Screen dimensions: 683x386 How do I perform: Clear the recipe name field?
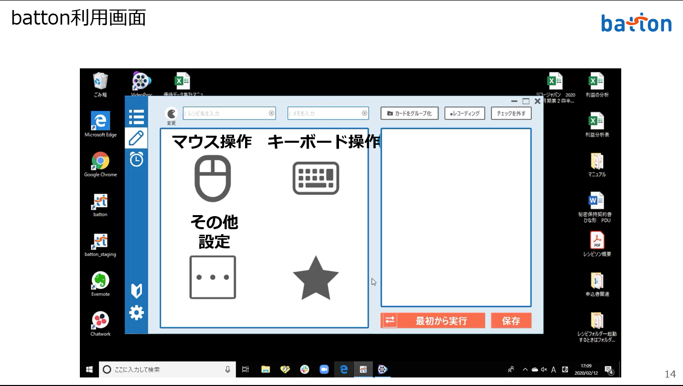(272, 114)
